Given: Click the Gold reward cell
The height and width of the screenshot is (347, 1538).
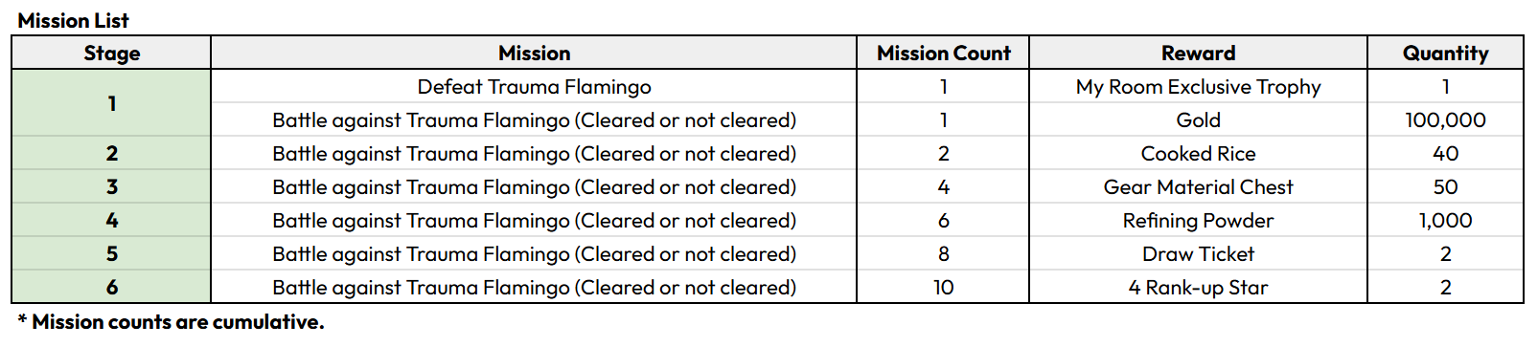Looking at the screenshot, I should pyautogui.click(x=1198, y=120).
